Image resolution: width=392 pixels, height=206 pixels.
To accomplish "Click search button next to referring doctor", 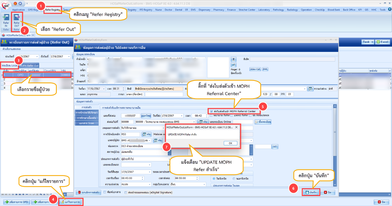I will click(158, 140).
